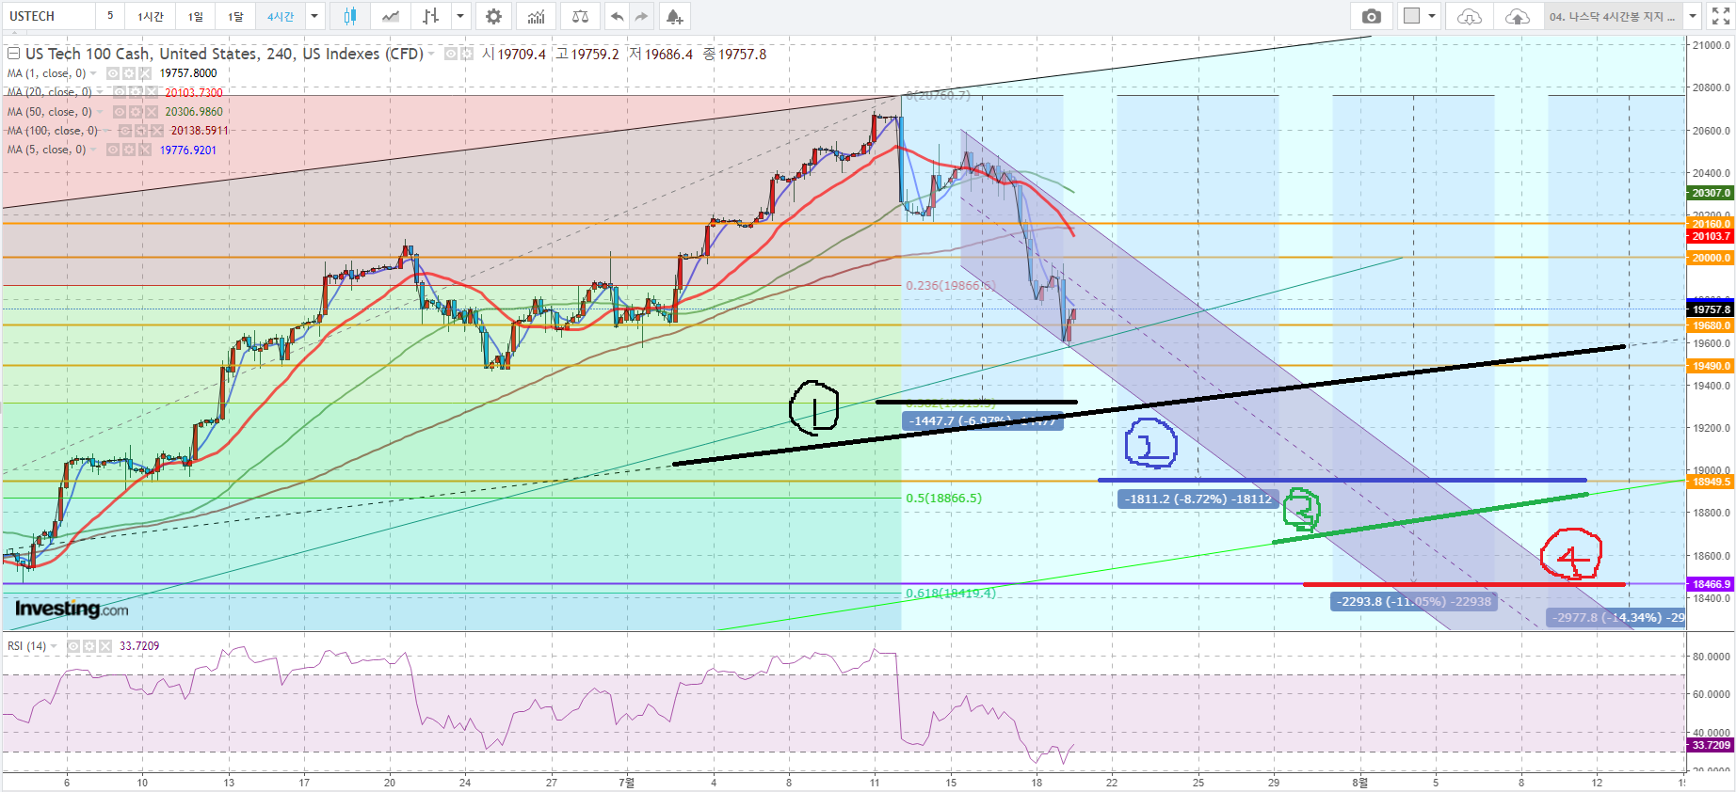Click the 20000.0 orange price label
Viewport: 1736px width, 792px height.
coord(1710,258)
